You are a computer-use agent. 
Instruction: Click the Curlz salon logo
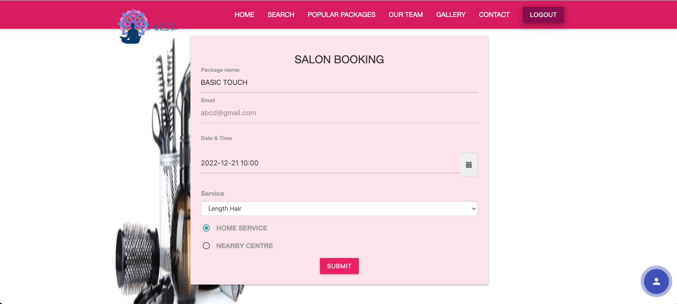point(147,27)
